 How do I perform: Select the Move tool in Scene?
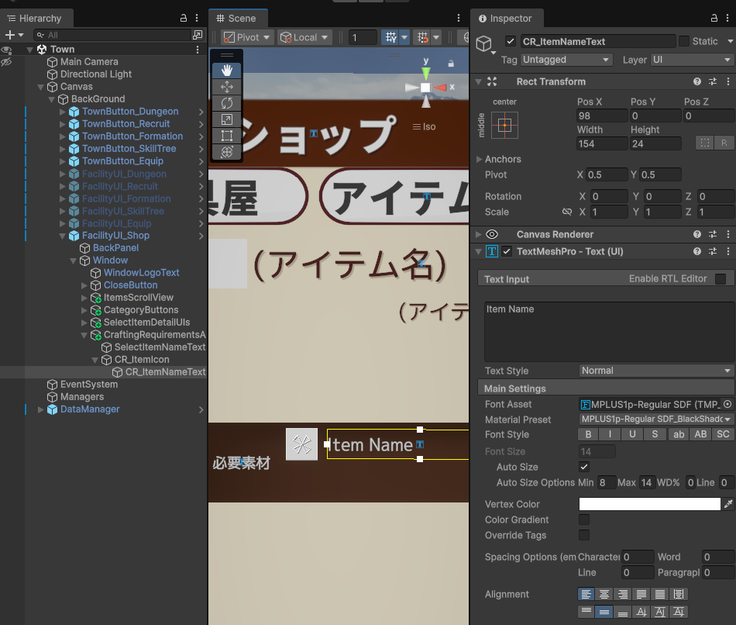pyautogui.click(x=227, y=87)
